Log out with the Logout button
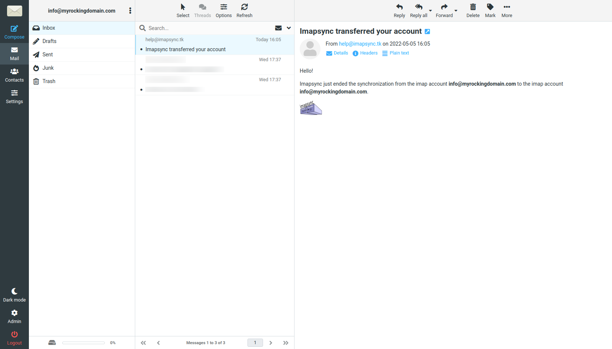Image resolution: width=612 pixels, height=349 pixels. pyautogui.click(x=14, y=338)
